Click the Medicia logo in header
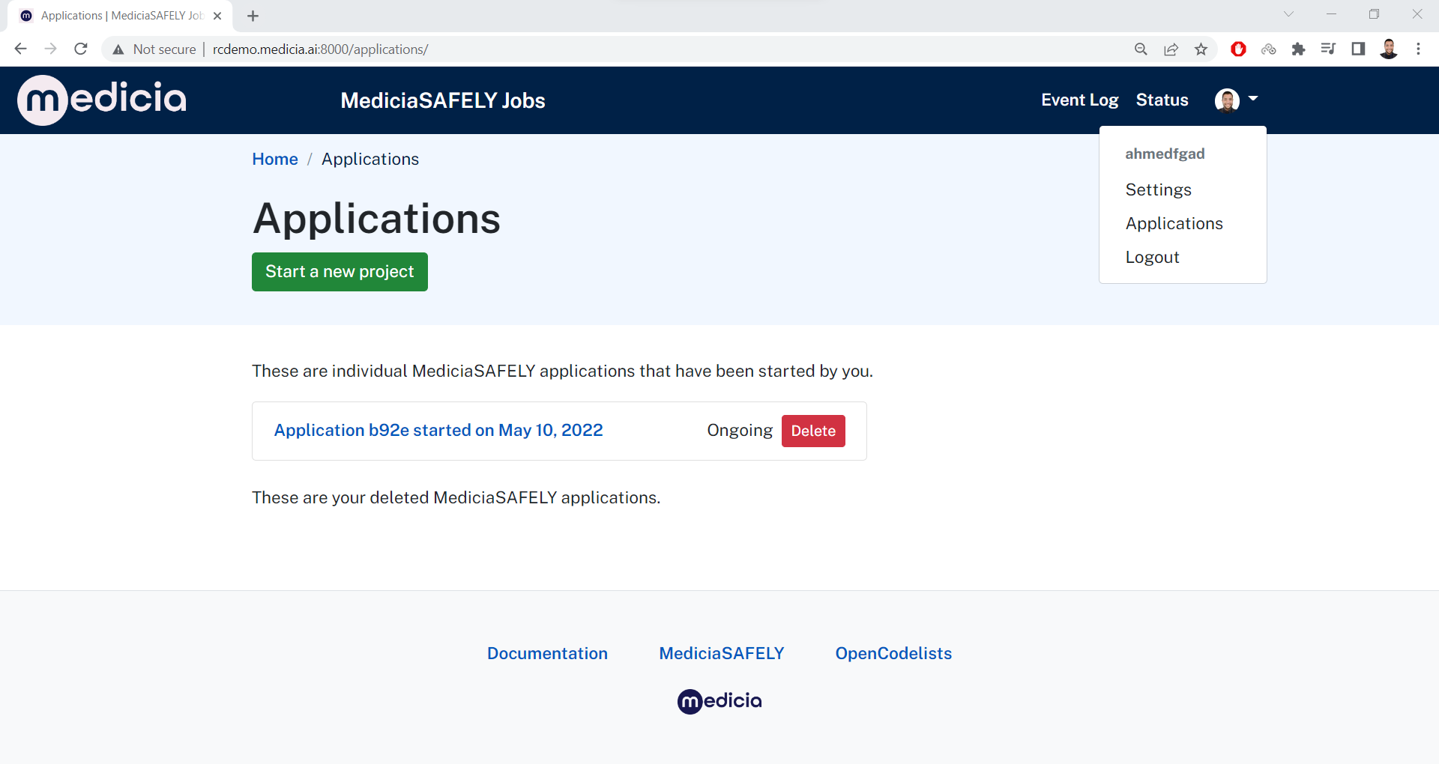The image size is (1439, 764). click(102, 100)
